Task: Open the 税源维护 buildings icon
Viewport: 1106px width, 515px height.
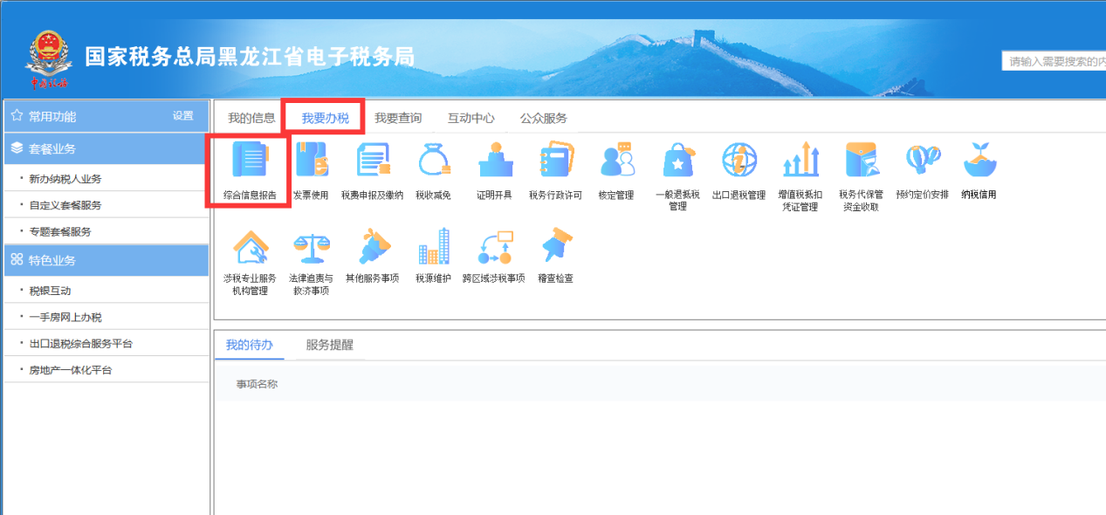Action: (x=433, y=248)
